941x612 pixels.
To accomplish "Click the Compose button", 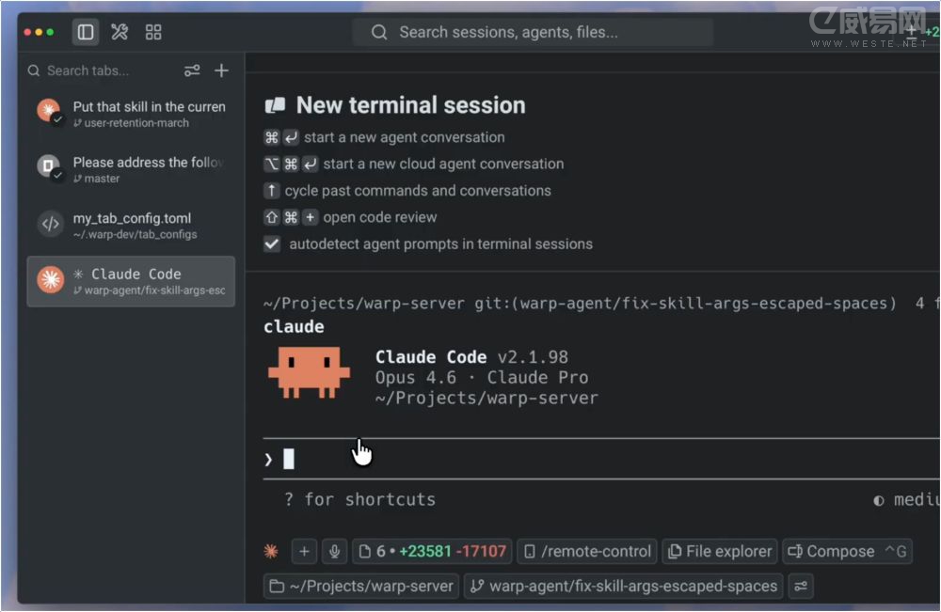I will click(848, 552).
